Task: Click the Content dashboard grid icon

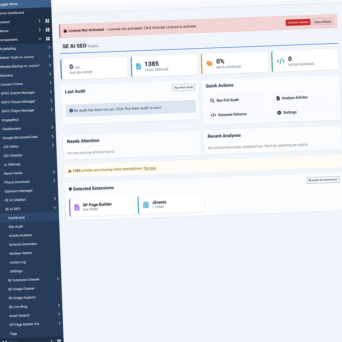Action: (47, 21)
